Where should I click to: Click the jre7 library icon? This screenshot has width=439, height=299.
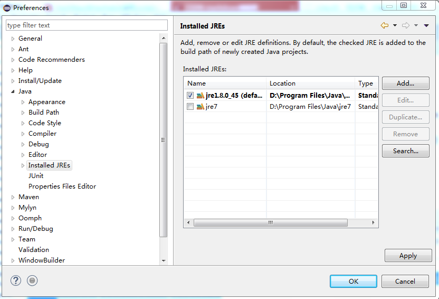coord(200,107)
